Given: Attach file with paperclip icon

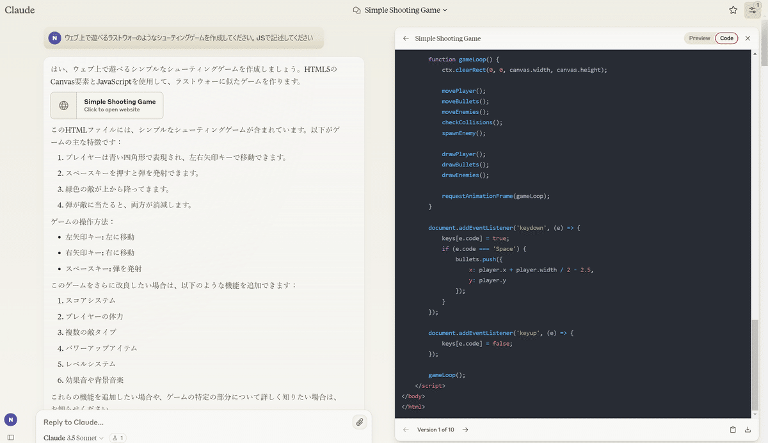Looking at the screenshot, I should 360,422.
